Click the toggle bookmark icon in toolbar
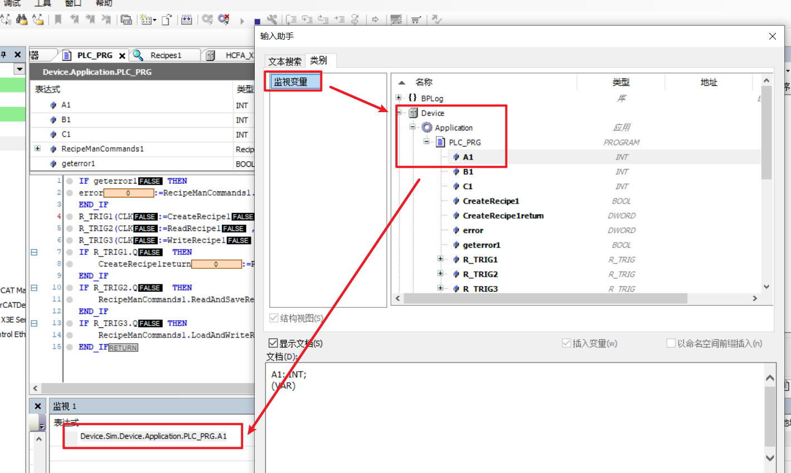The image size is (791, 473). tap(58, 20)
